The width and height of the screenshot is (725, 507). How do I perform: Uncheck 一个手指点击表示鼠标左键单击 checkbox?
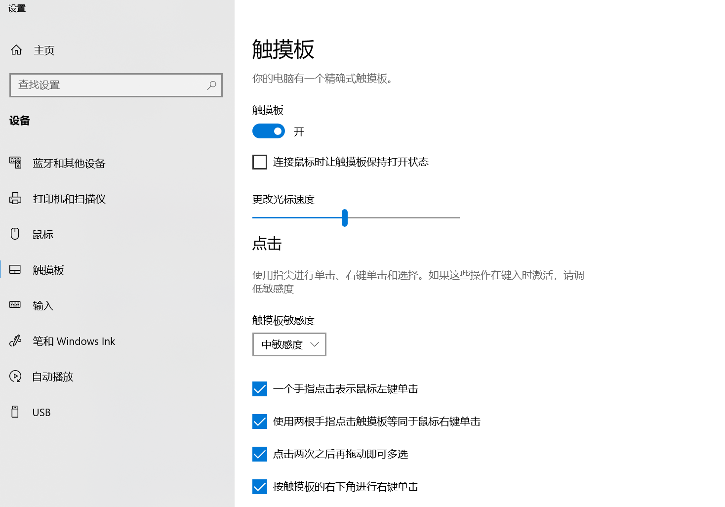click(x=260, y=389)
